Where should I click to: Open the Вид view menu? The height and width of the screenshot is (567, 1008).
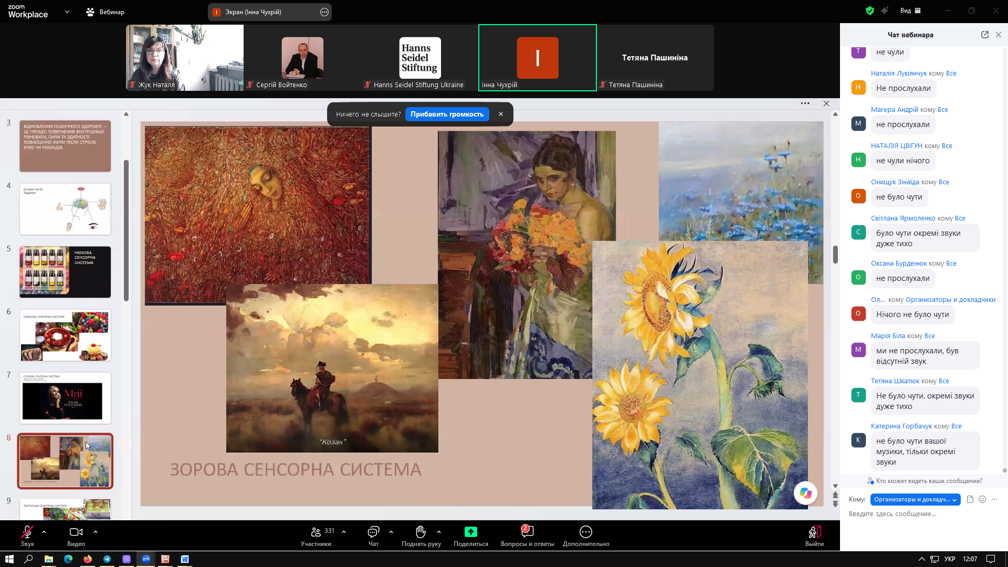910,10
